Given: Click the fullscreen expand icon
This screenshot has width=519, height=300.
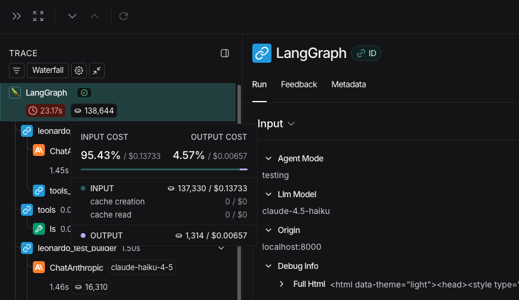Looking at the screenshot, I should tap(38, 16).
